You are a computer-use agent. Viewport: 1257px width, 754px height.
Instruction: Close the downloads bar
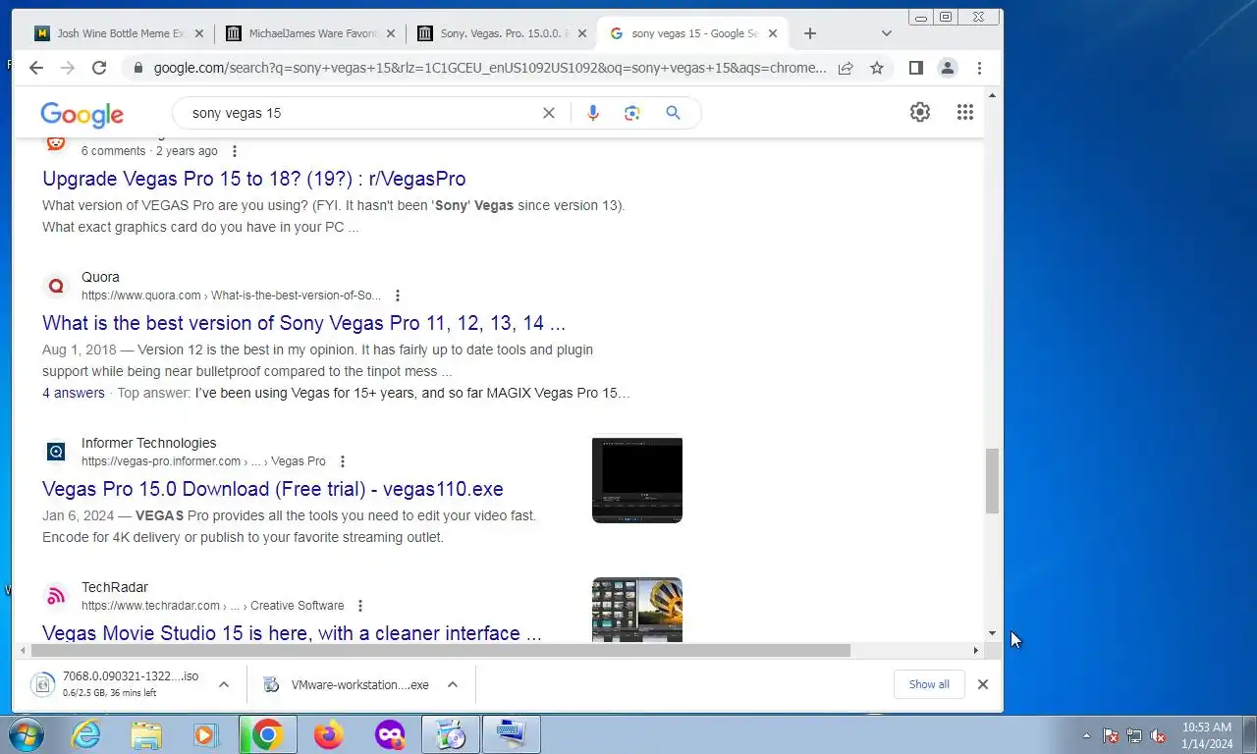(x=983, y=684)
